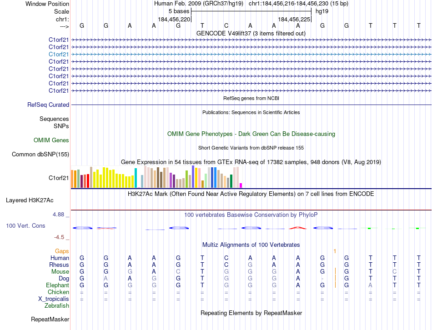Click the 184,456,225 position marker
Image resolution: width=432 pixels, height=330 pixels.
[x=294, y=19]
